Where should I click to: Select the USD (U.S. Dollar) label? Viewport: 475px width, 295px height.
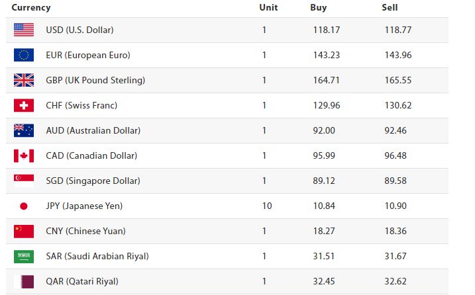point(79,30)
